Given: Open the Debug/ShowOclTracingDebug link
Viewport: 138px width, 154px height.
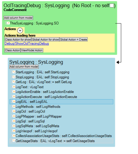Looking at the screenshot, I should pos(27,43).
